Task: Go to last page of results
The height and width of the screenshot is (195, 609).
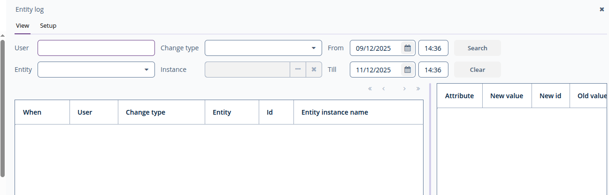Action: pos(418,89)
